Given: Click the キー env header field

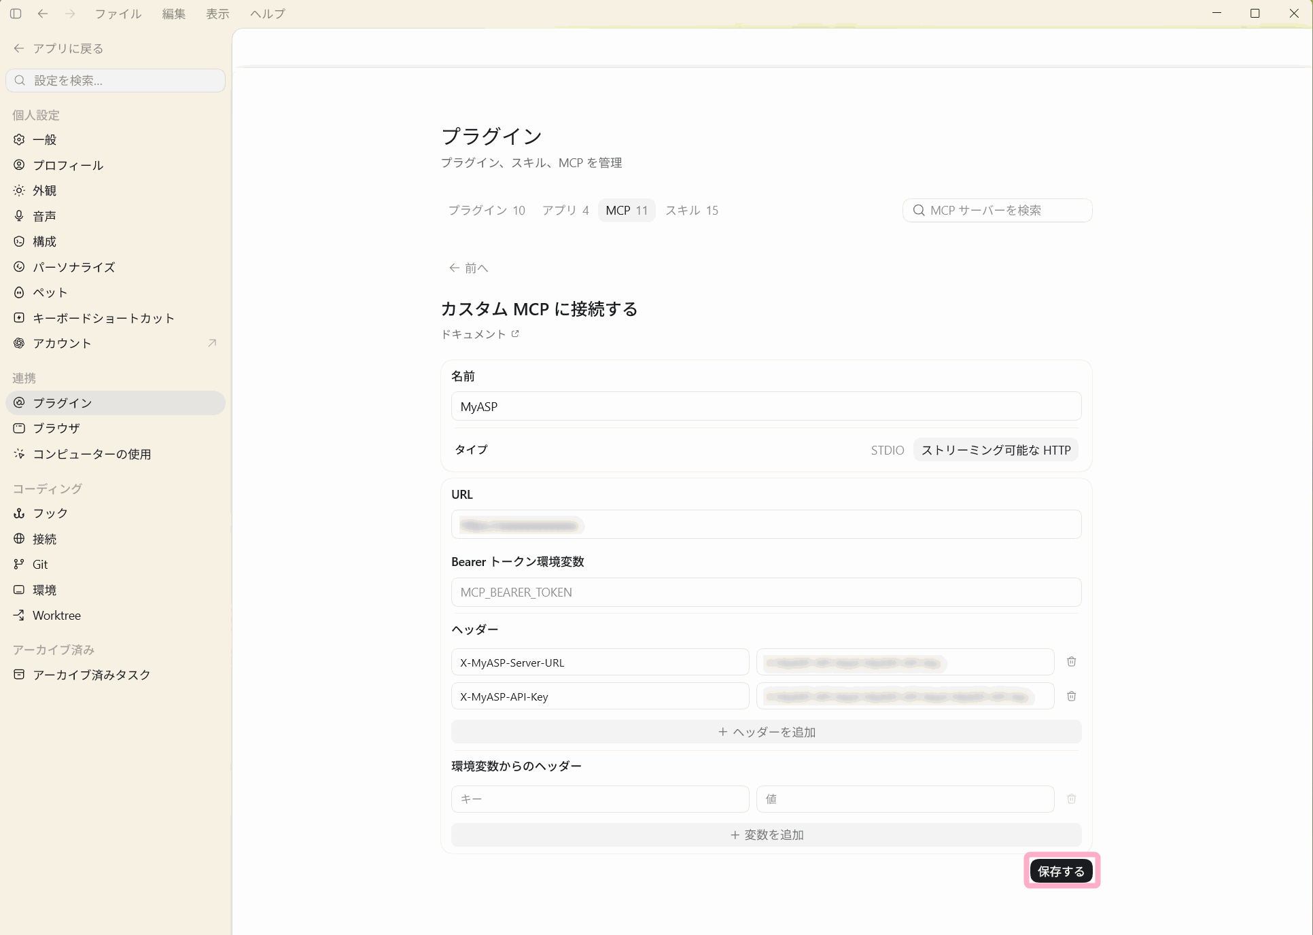Looking at the screenshot, I should pyautogui.click(x=600, y=799).
